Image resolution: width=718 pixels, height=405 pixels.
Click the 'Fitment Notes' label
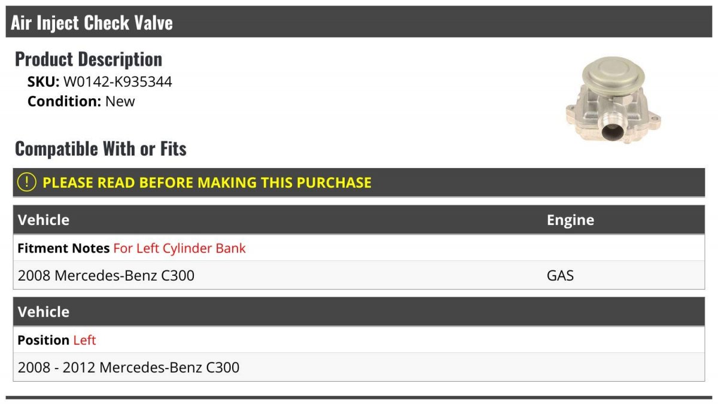coord(63,248)
